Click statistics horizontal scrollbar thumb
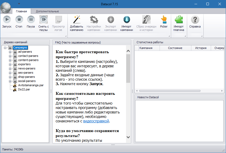Screen dimensions: 226x153 (170, 91)
